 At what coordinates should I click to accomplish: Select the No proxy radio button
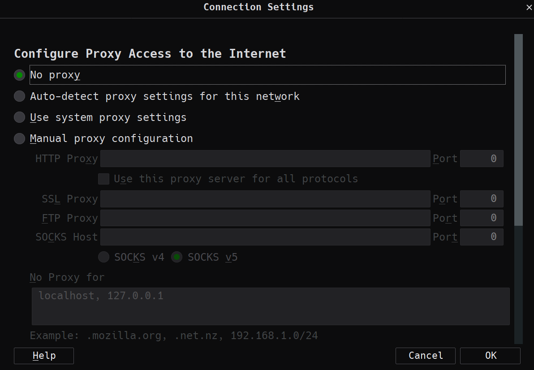pos(19,75)
